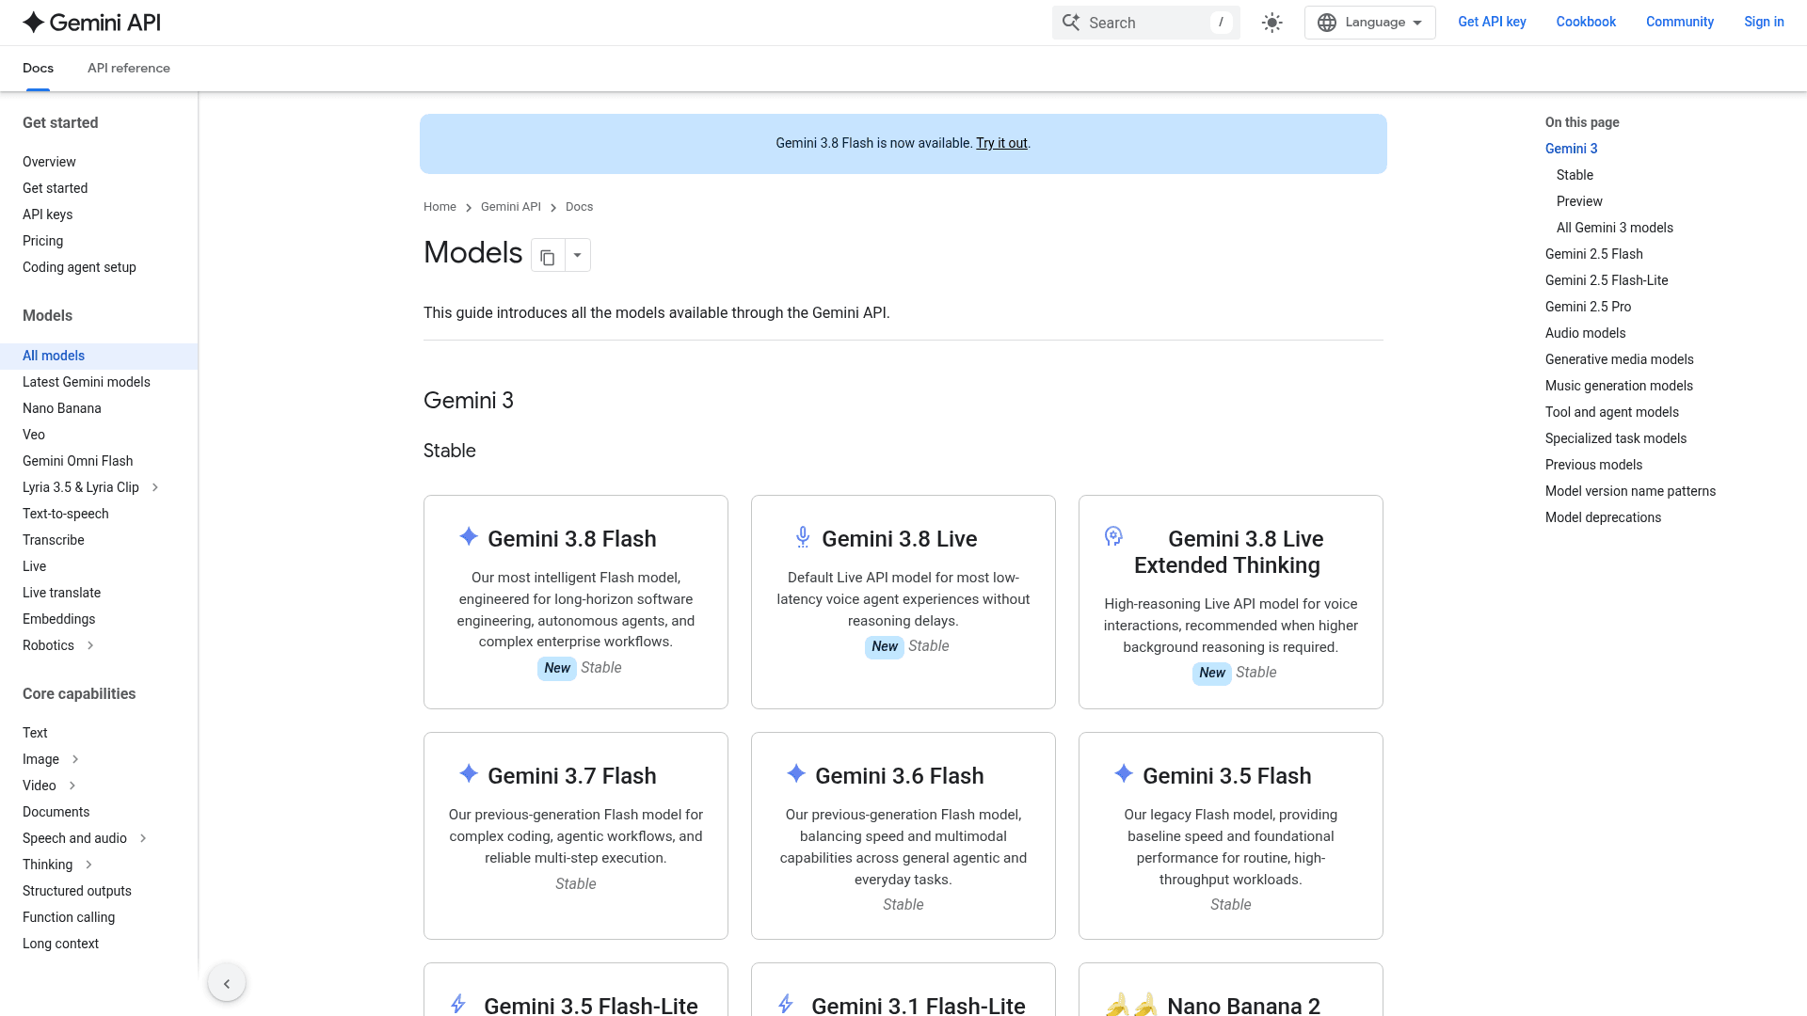
Task: Click the sparkle icon on Gemini 3.5 Flash card
Action: [x=1124, y=773]
